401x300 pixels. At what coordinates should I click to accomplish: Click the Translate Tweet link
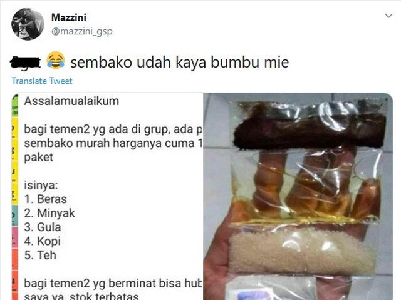coord(42,81)
